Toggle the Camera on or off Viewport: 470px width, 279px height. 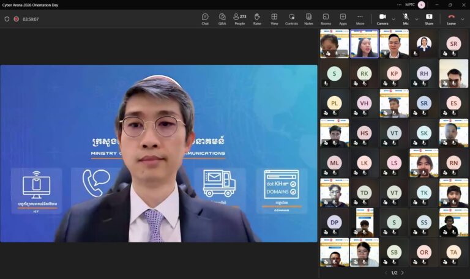click(382, 19)
